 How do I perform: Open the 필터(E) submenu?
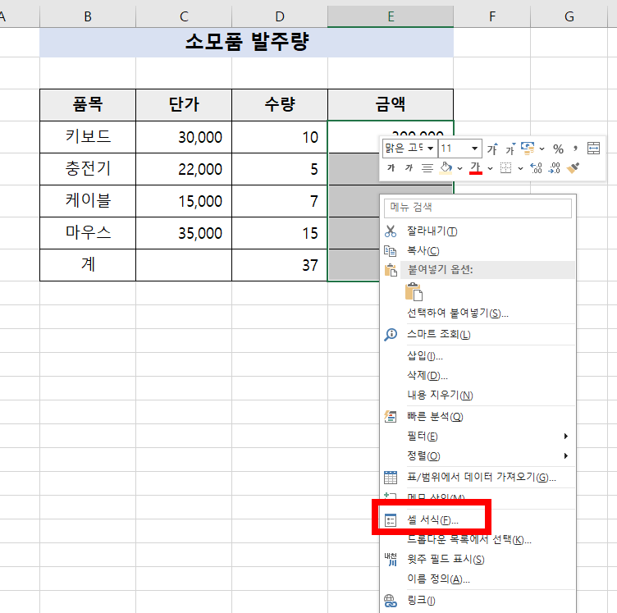point(478,436)
